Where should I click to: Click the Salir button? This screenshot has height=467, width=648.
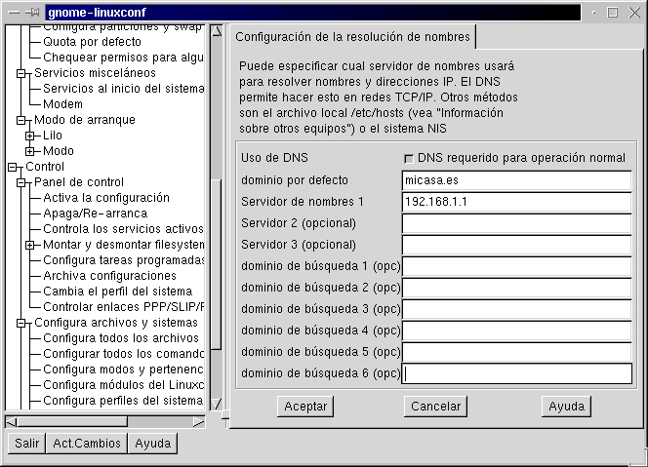tap(27, 444)
